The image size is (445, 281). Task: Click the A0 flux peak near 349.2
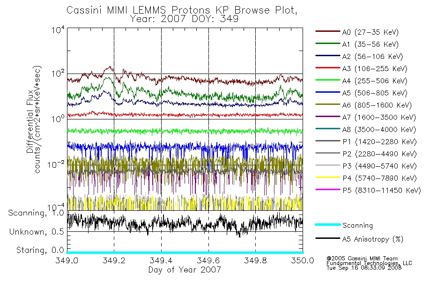[x=110, y=67]
